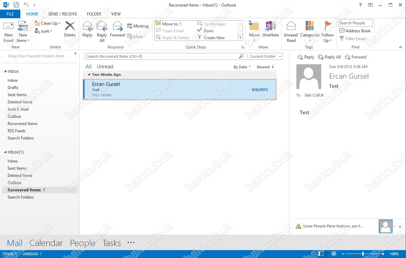Screen dimensions: 406x258
Task: Go to Calendar navigation
Action: pyautogui.click(x=46, y=243)
